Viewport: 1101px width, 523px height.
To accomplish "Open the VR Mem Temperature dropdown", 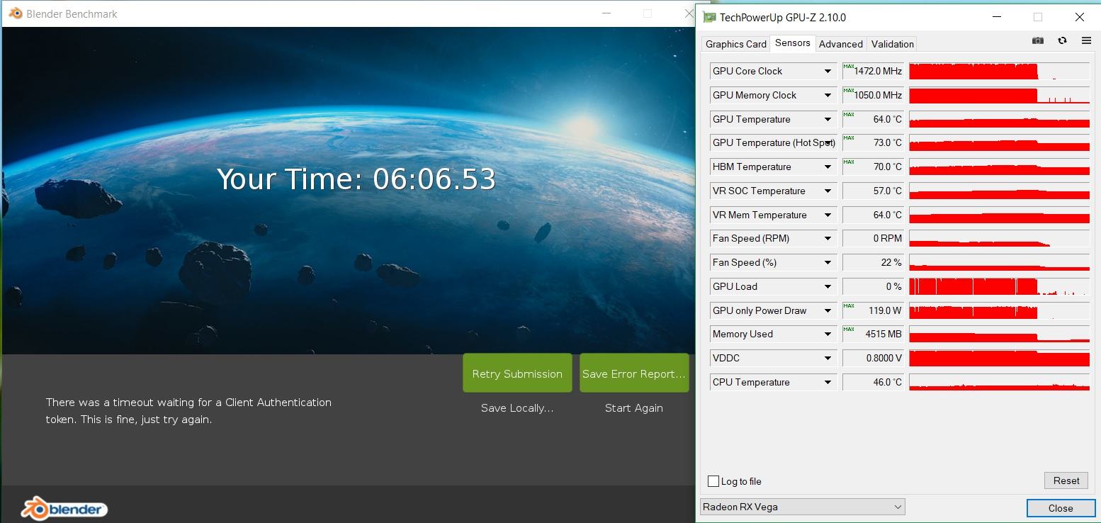I will (x=828, y=215).
